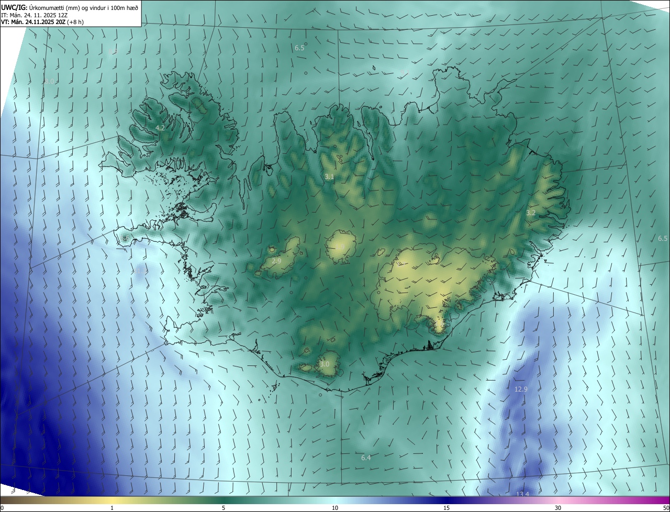
Task: Select the 12.9 value in the blue band
Action: pos(521,389)
